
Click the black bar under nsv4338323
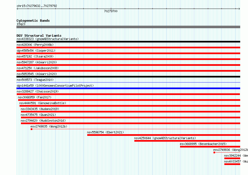click(128, 42)
